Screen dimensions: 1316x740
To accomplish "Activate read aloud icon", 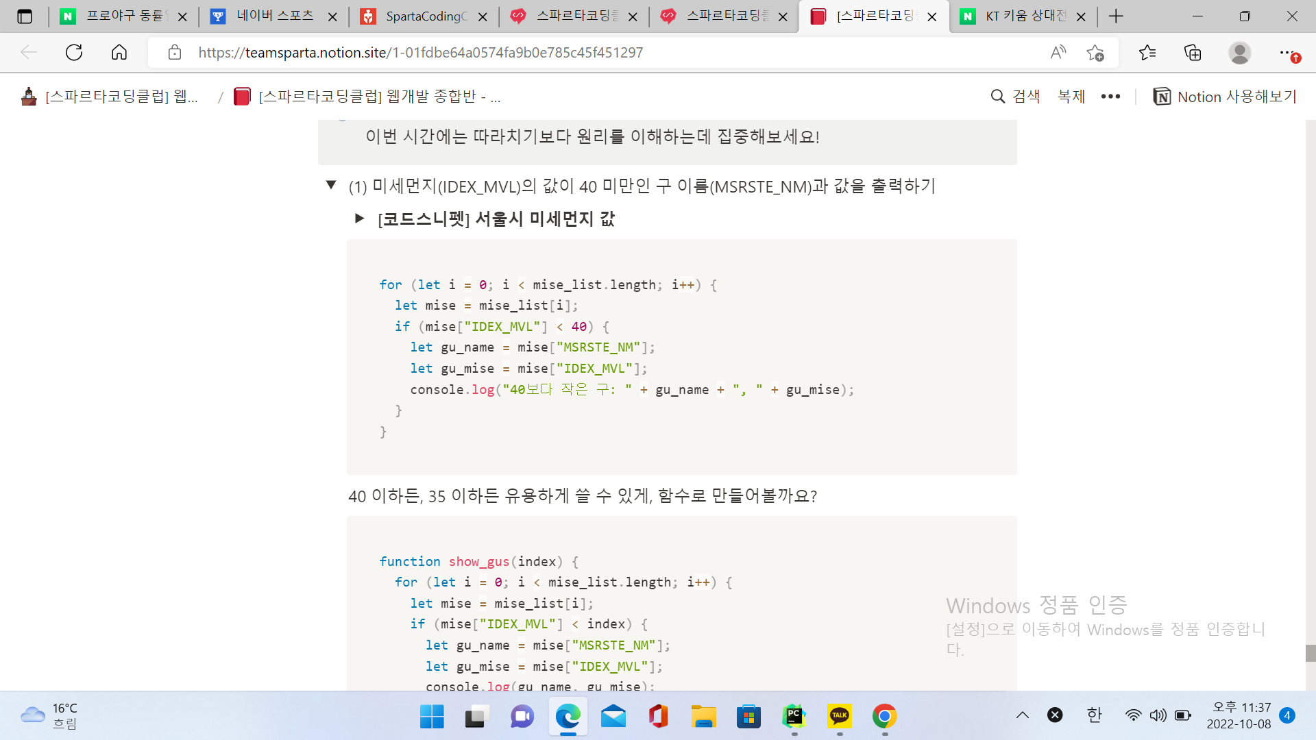I will pyautogui.click(x=1058, y=52).
